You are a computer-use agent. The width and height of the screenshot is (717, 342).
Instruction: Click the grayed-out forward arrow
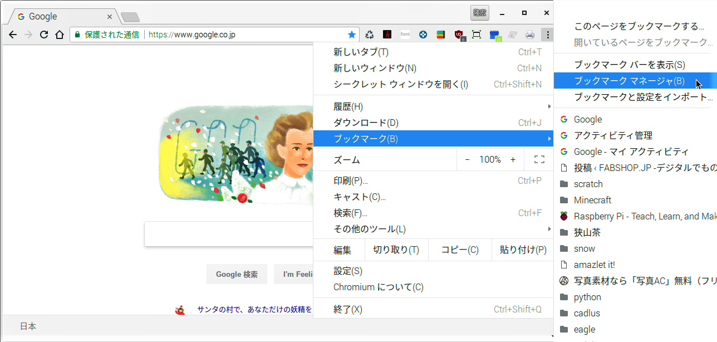coord(28,35)
